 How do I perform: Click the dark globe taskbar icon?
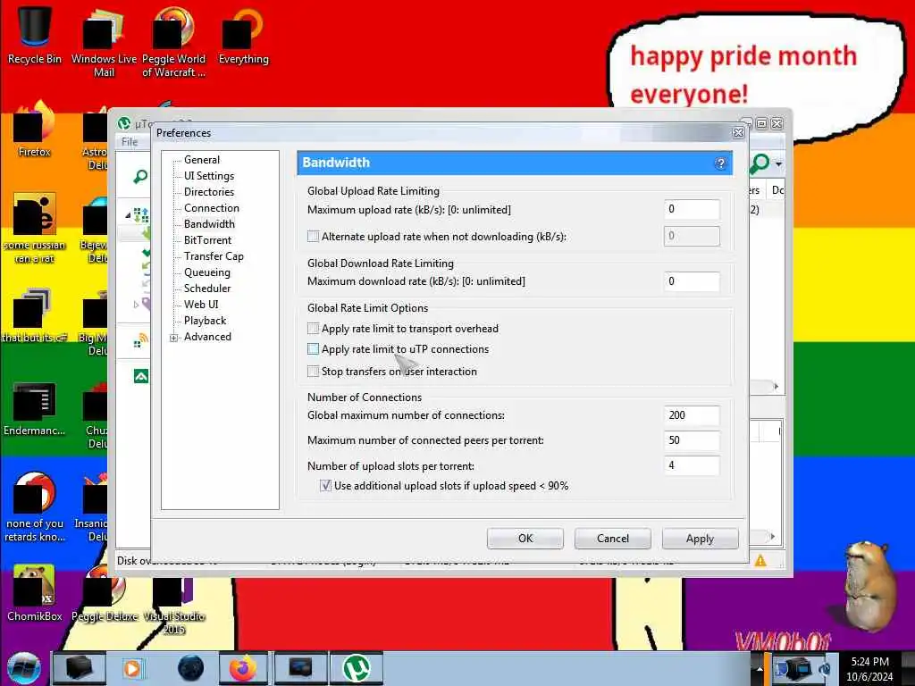click(x=191, y=668)
